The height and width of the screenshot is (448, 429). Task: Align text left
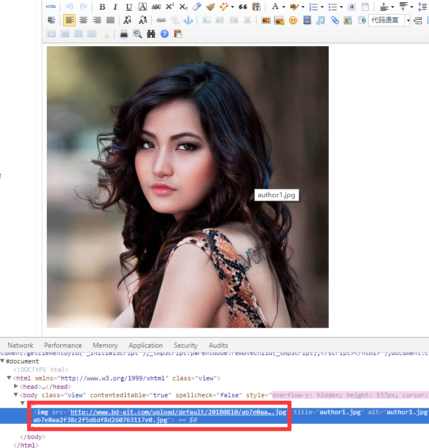tap(69, 20)
